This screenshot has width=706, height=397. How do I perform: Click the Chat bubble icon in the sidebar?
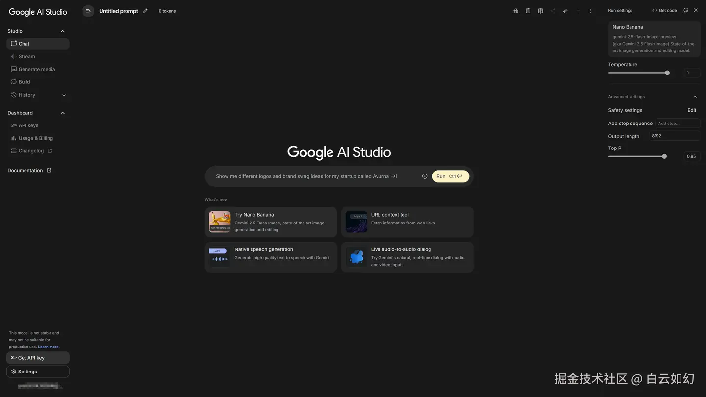coord(14,44)
